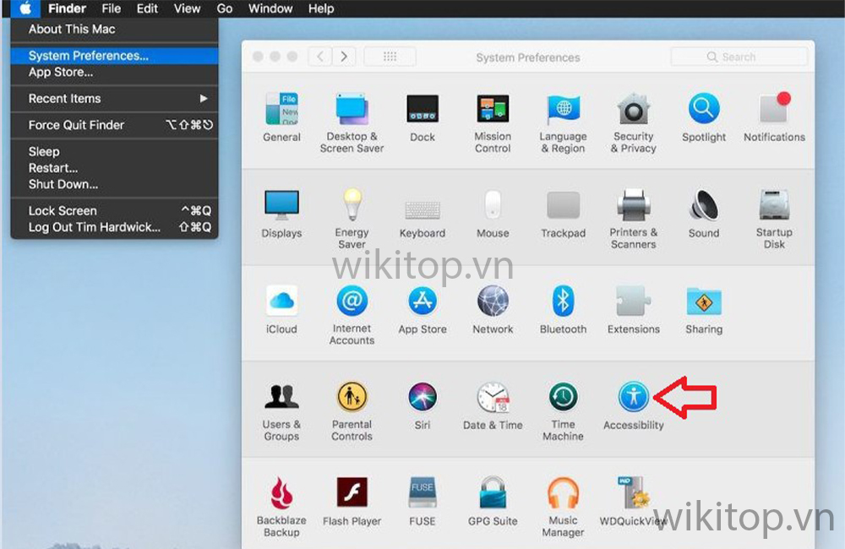Expand the Recent Items submenu
Image resolution: width=845 pixels, height=549 pixels.
114,99
